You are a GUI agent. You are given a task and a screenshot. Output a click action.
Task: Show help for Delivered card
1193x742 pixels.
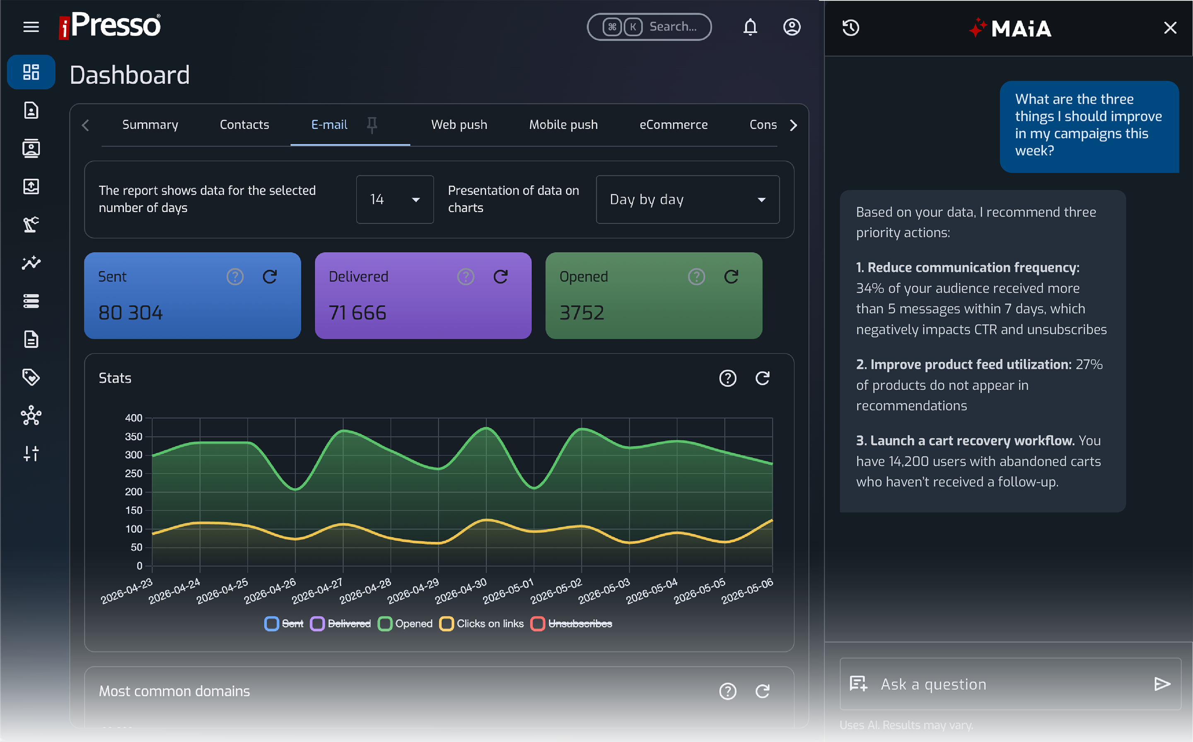coord(466,277)
